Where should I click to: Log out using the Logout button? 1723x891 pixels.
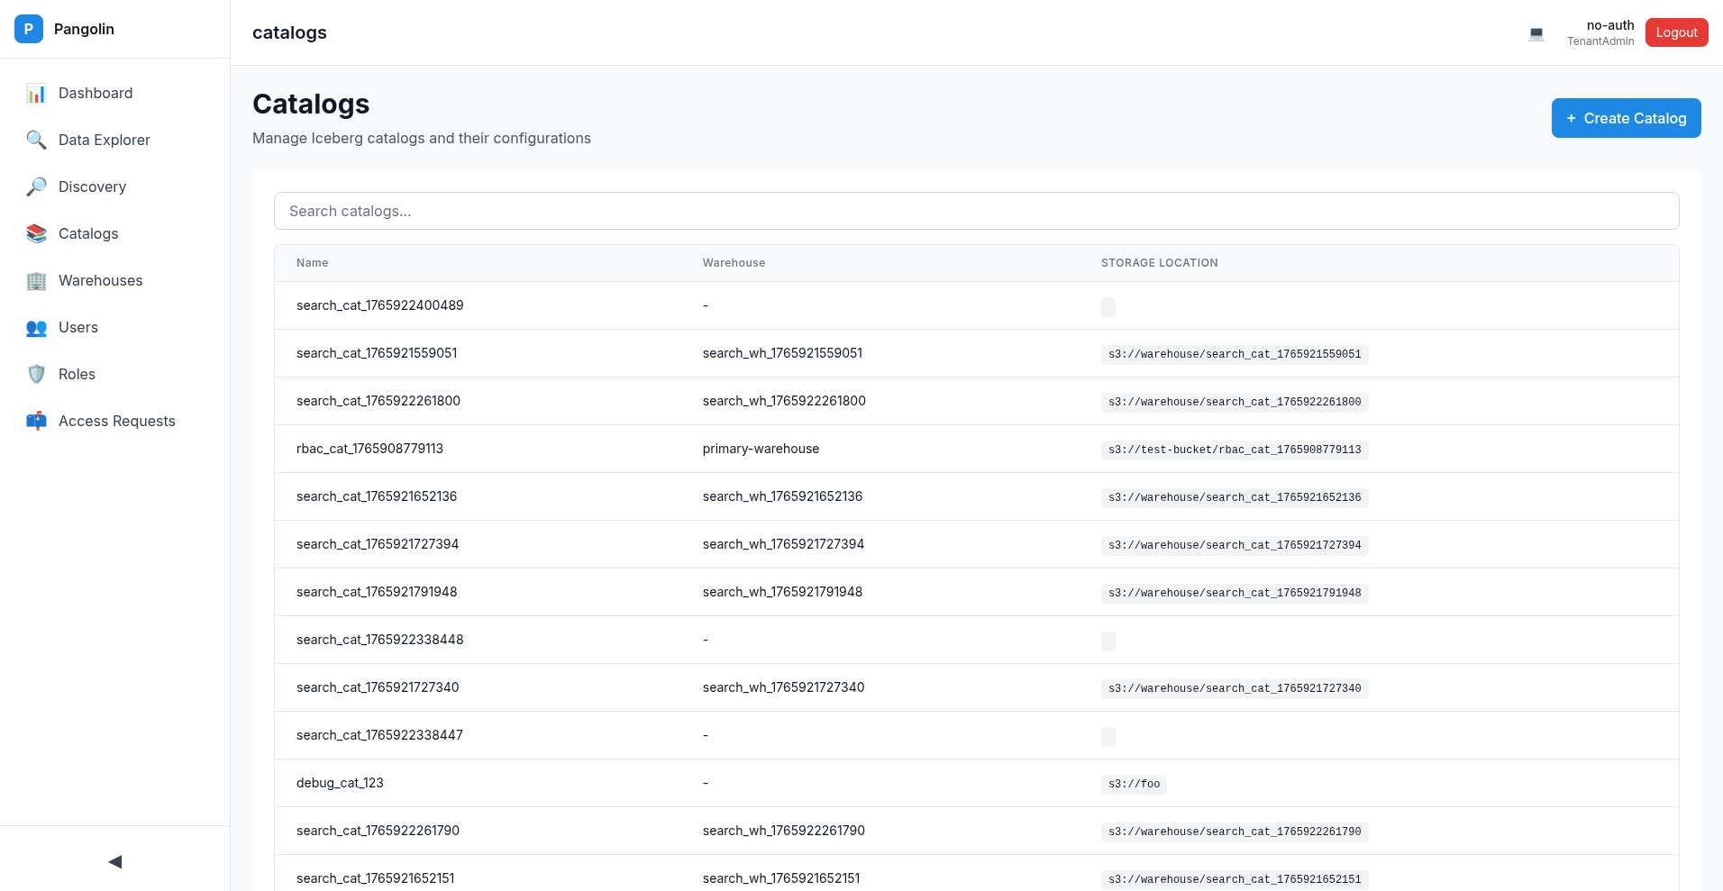point(1676,32)
